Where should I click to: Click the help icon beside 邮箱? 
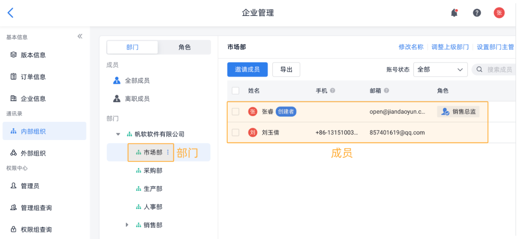point(386,91)
